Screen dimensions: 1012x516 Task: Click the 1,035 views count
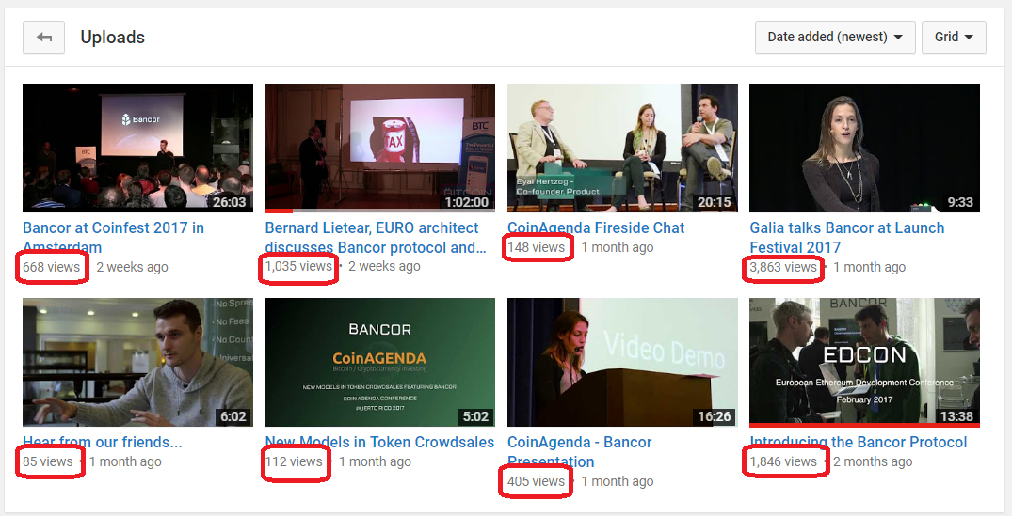point(298,266)
